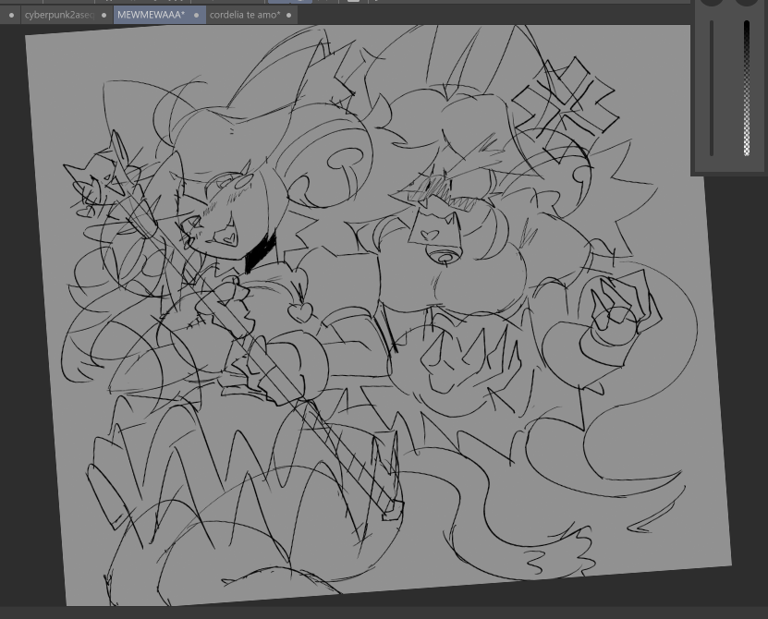Close the cordelia te amo* tab dot
This screenshot has width=768, height=619.
coord(289,15)
